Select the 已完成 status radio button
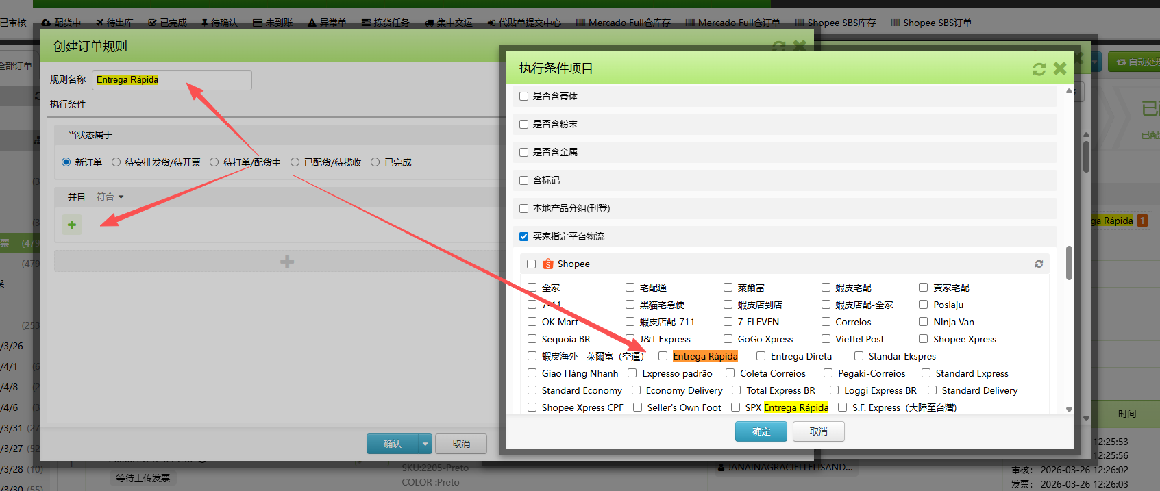 click(x=375, y=162)
